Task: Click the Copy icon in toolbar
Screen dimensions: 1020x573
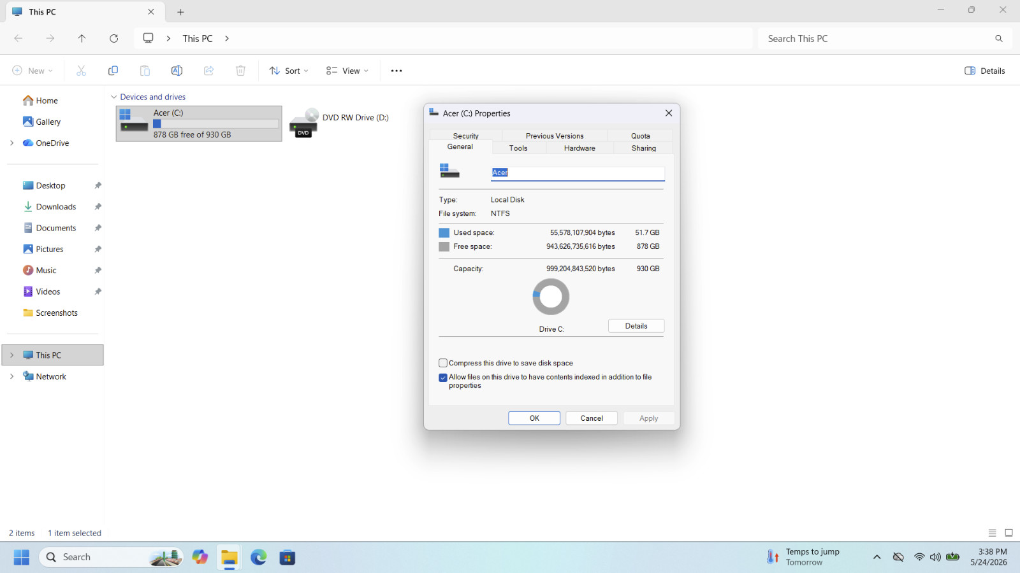Action: click(113, 71)
